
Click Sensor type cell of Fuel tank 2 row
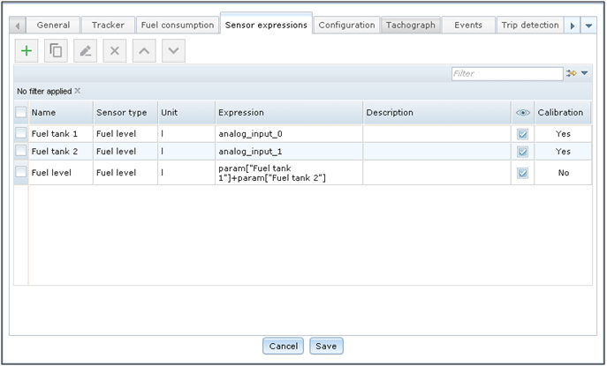pos(125,152)
